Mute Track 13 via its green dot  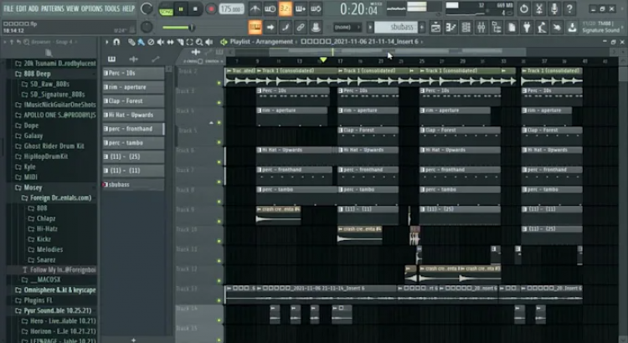219,300
